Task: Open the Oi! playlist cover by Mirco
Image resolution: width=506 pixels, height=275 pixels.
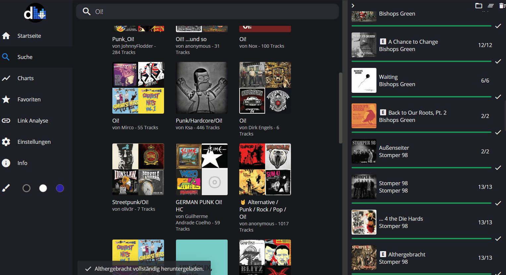Action: point(138,88)
